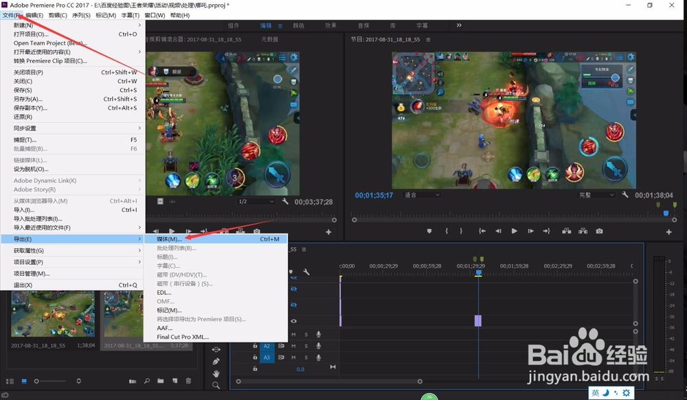The width and height of the screenshot is (687, 400).
Task: Step forward one frame in Program monitor
Action: pyautogui.click(x=530, y=231)
